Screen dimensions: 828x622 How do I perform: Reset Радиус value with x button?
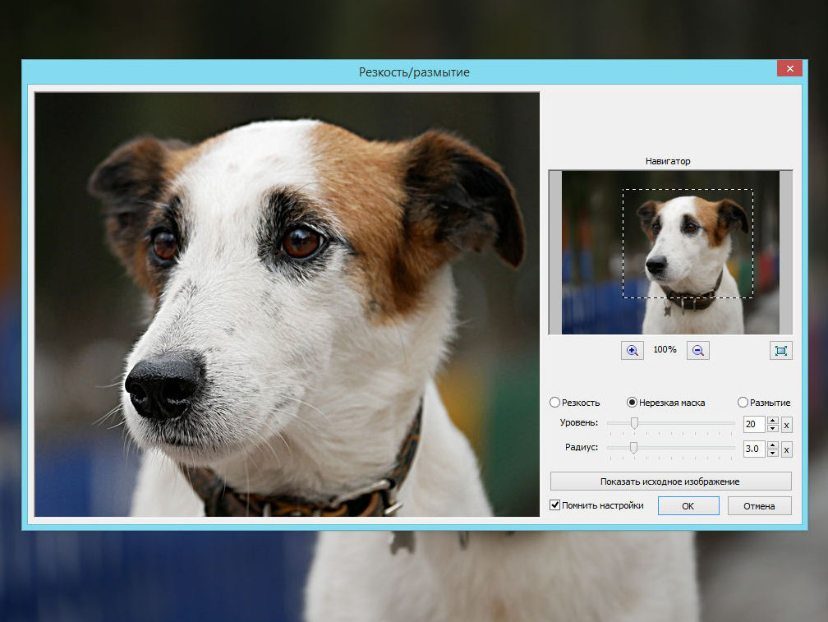click(x=786, y=449)
